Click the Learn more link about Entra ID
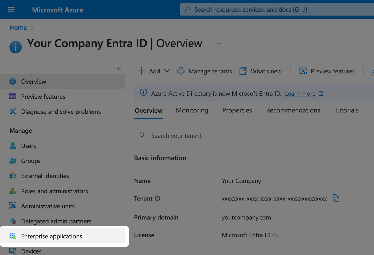 (300, 93)
